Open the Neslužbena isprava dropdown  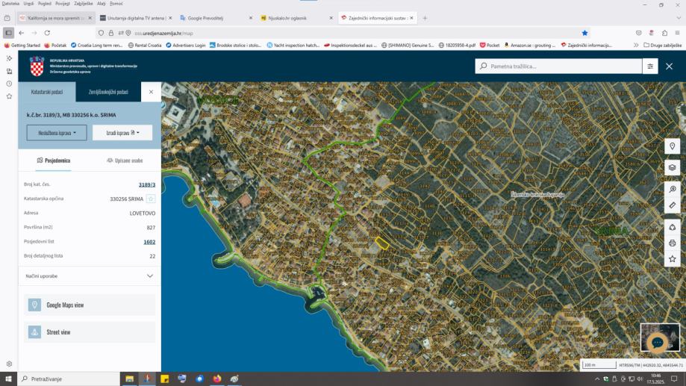coord(57,133)
